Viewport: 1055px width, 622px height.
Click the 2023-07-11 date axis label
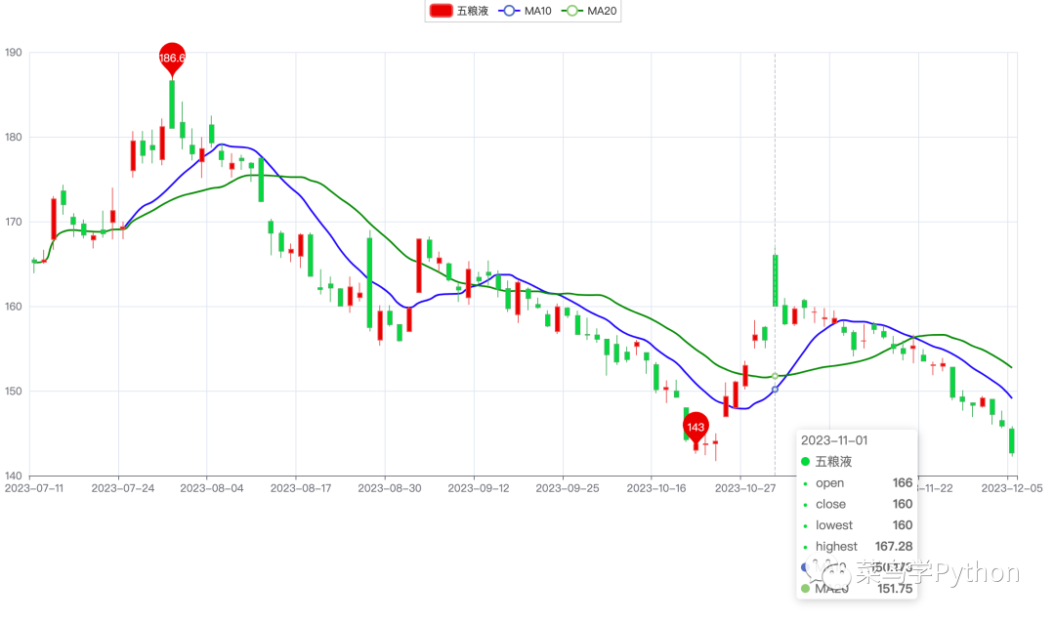tap(34, 488)
